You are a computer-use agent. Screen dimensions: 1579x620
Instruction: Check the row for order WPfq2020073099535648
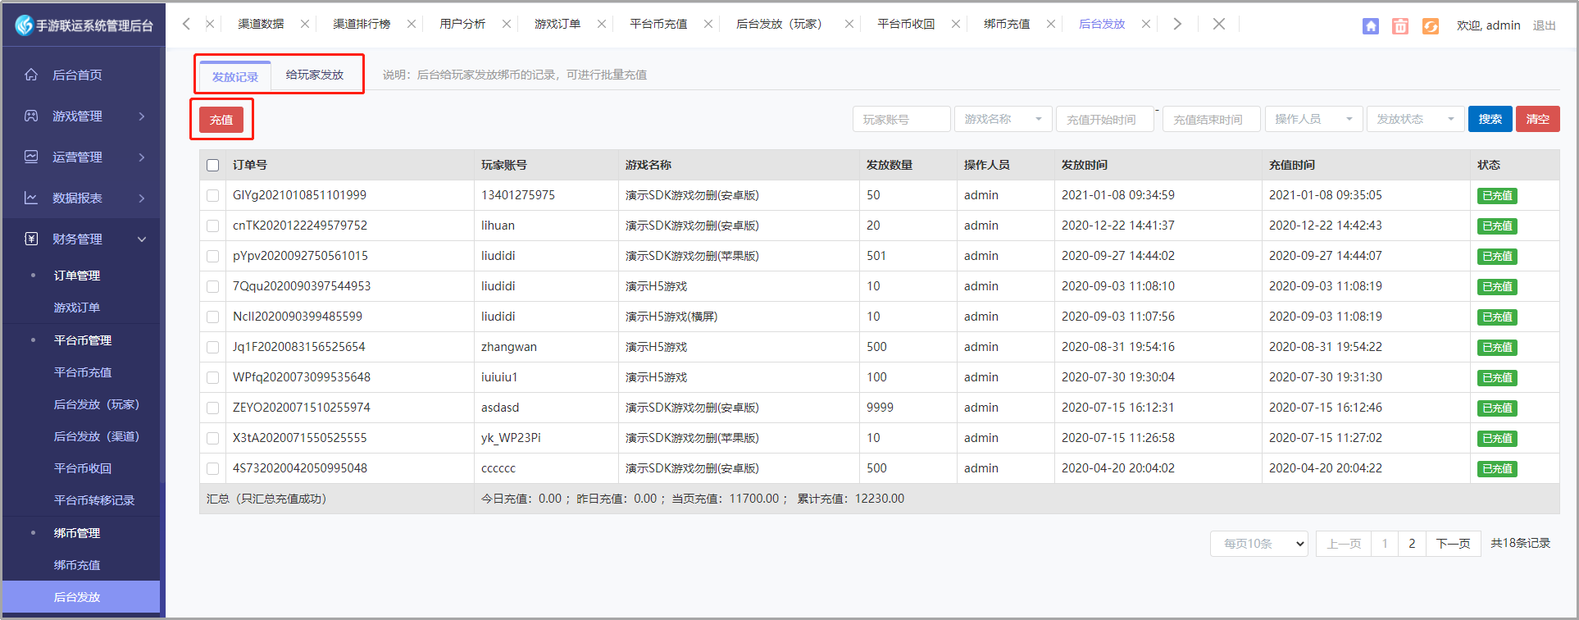[213, 378]
